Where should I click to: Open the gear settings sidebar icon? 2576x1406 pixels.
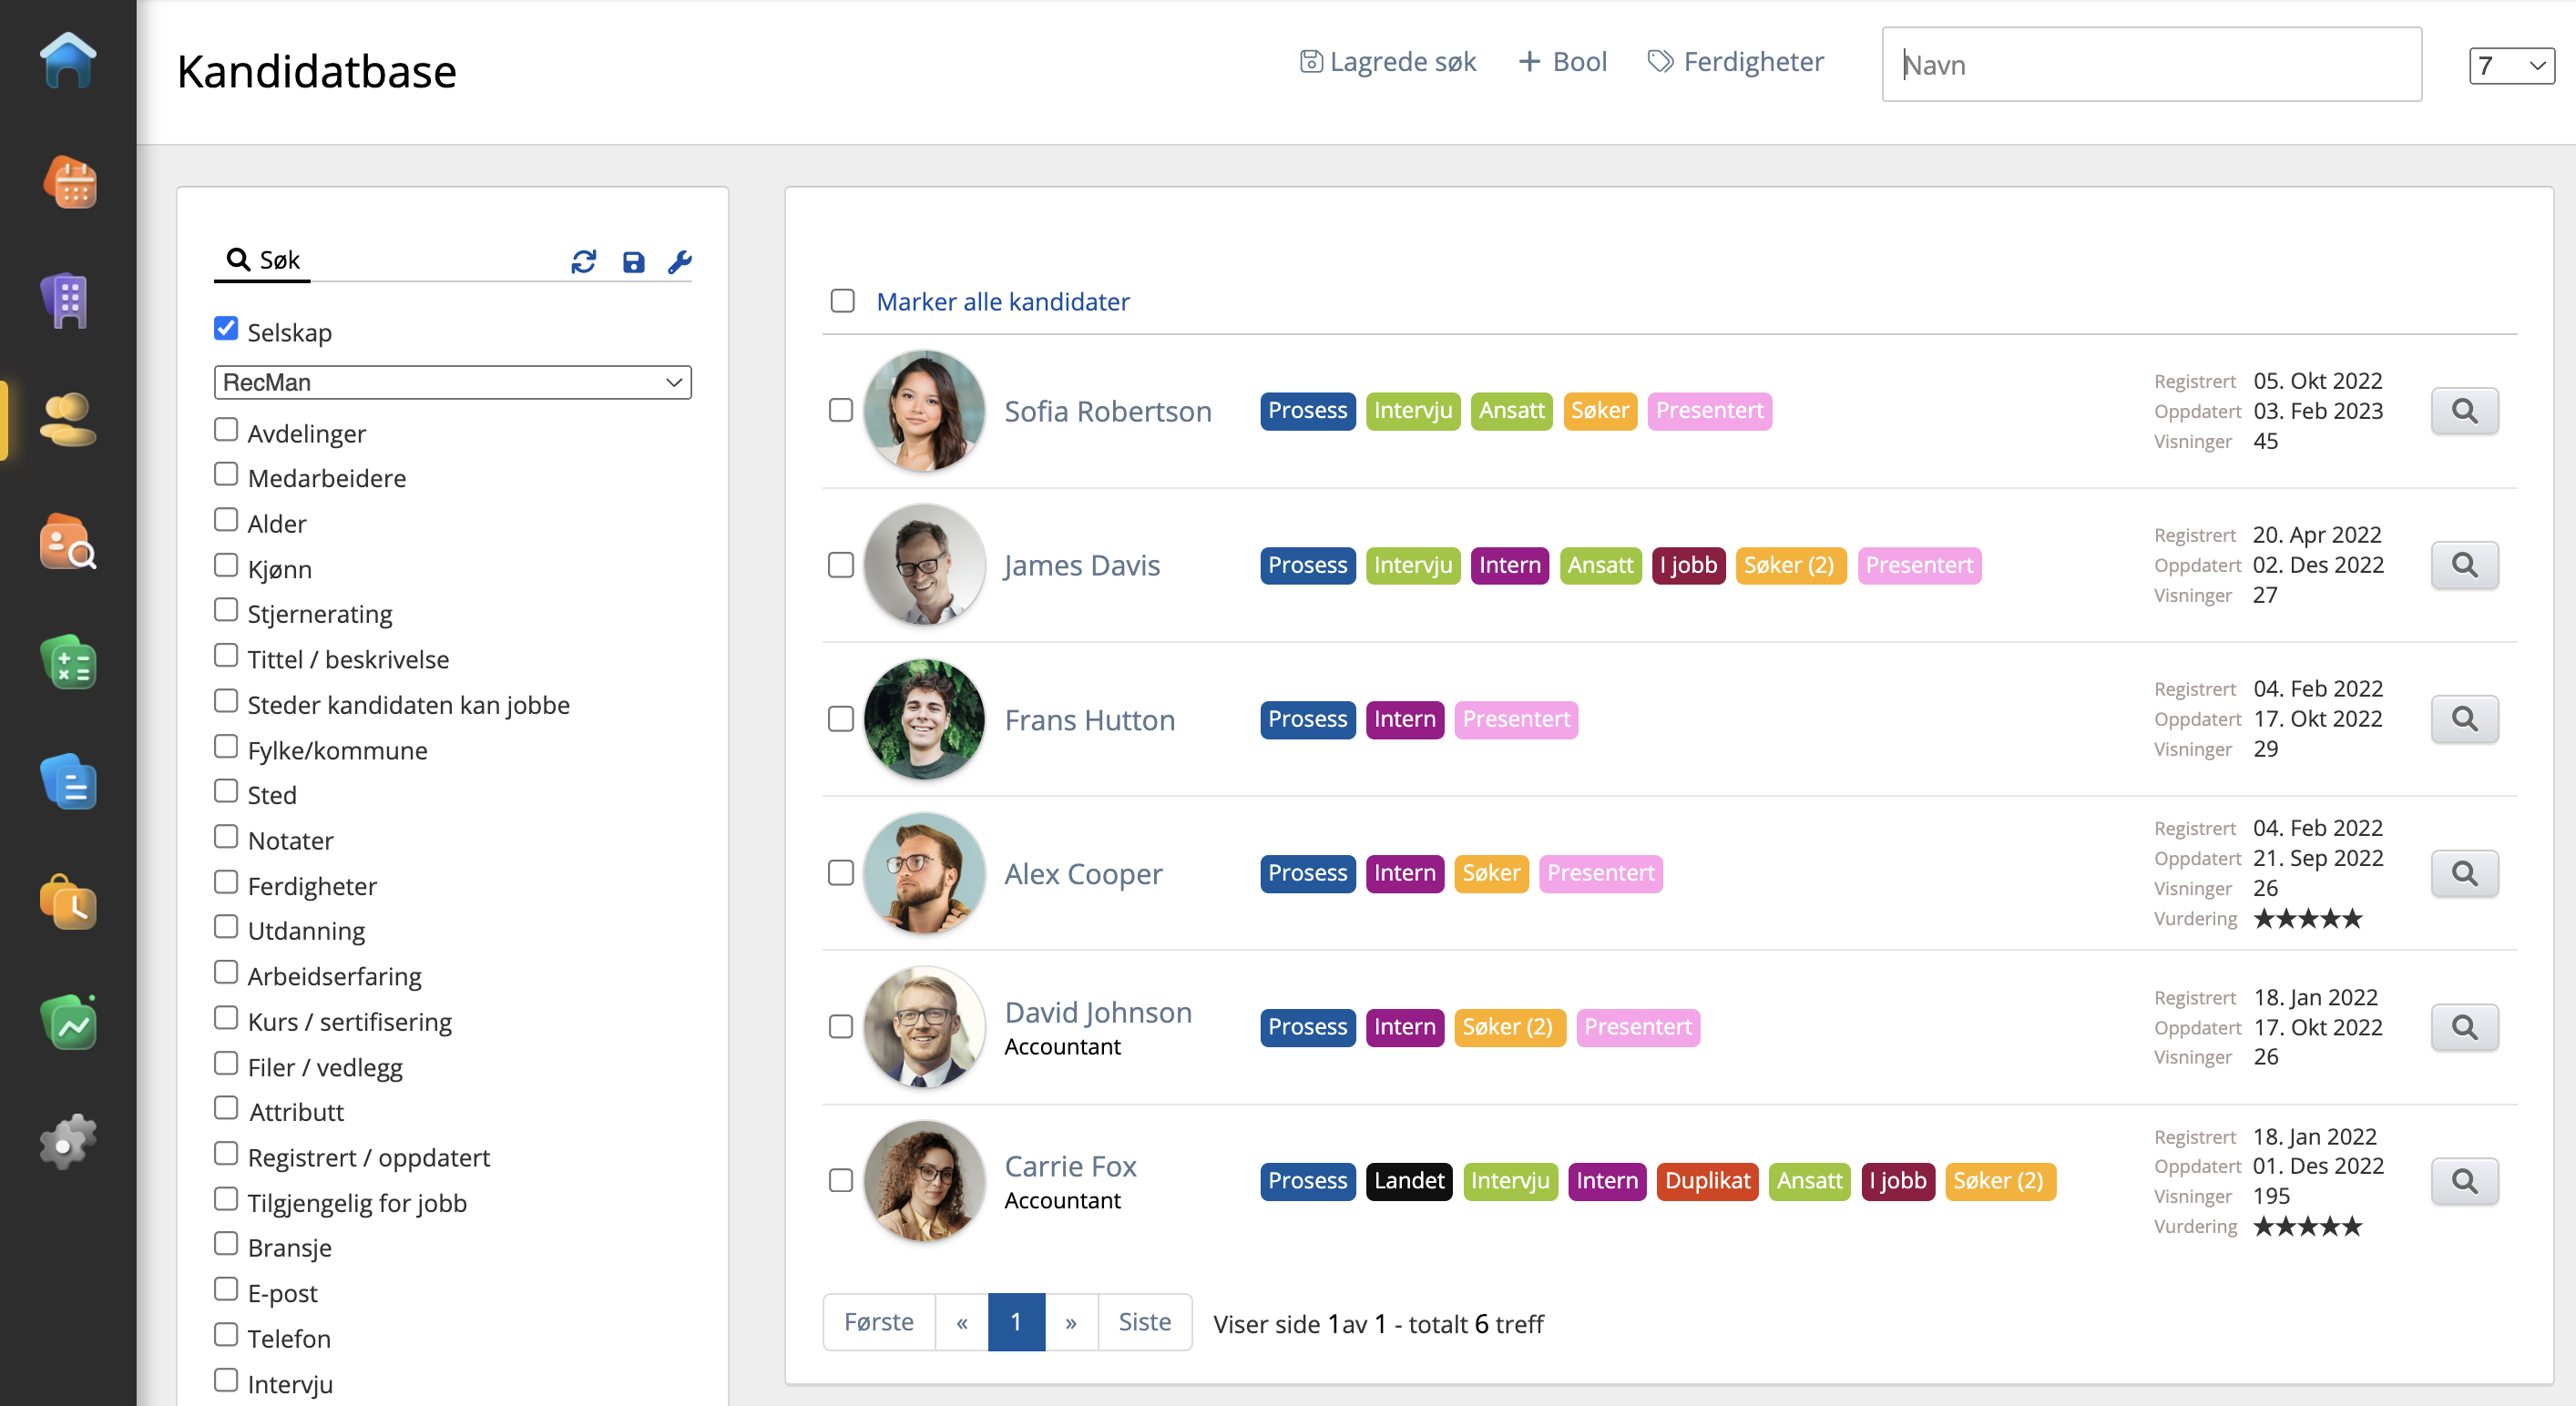68,1141
